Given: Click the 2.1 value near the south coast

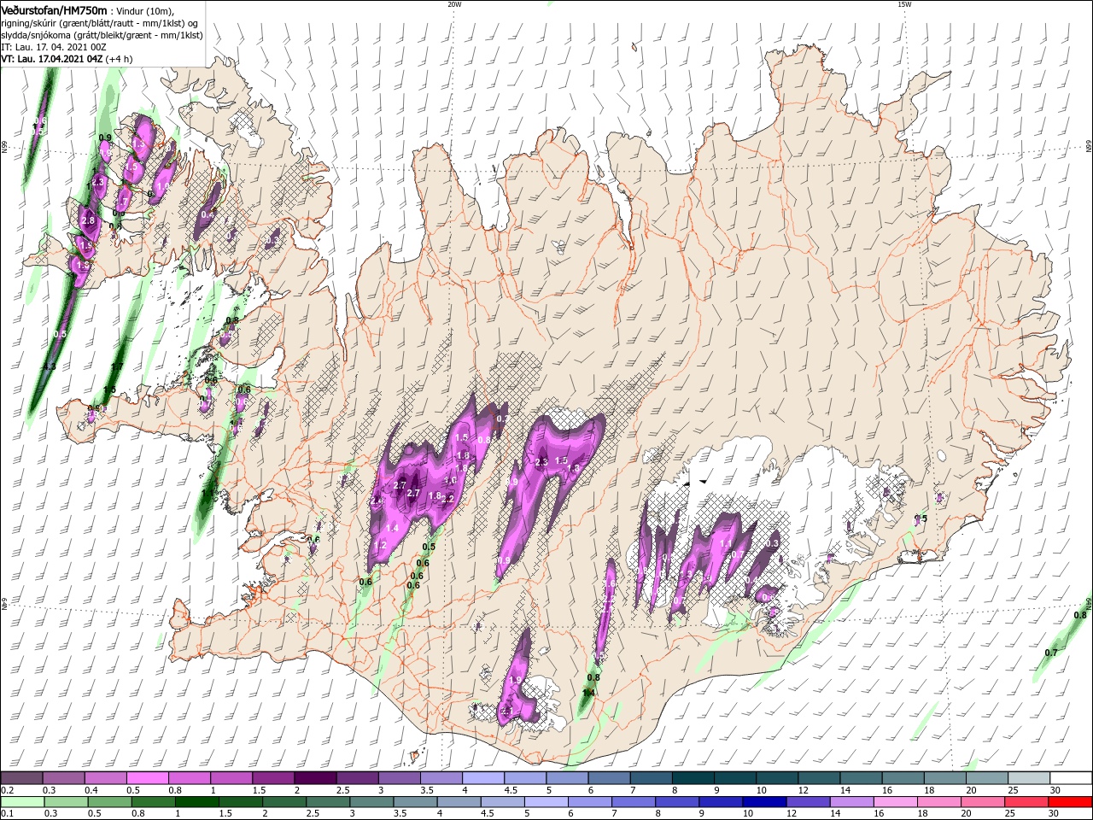Looking at the screenshot, I should click(x=506, y=712).
